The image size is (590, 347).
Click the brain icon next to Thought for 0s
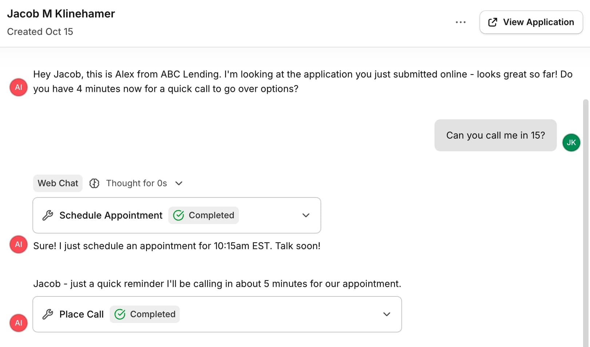(x=94, y=183)
